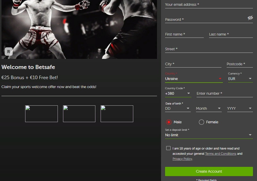This screenshot has width=257, height=181.
Task: Click the MMA fighters banner image
Action: point(79,29)
